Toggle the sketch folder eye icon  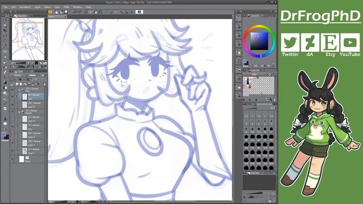pos(12,112)
